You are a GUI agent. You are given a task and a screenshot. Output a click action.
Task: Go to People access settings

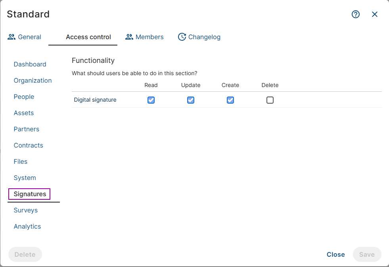coord(24,97)
